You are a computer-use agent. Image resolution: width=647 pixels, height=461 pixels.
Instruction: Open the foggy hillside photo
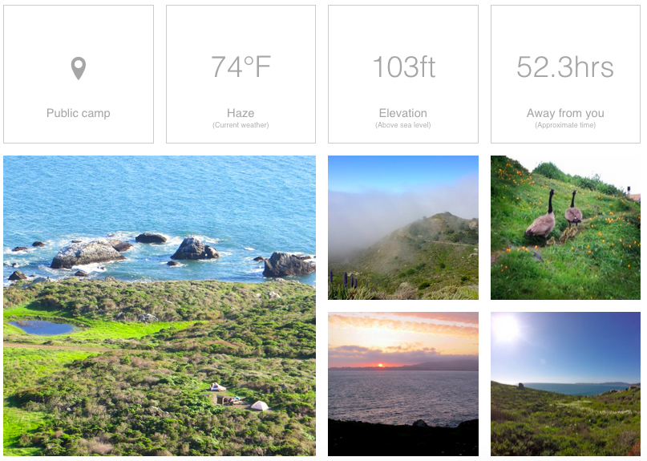(x=403, y=228)
